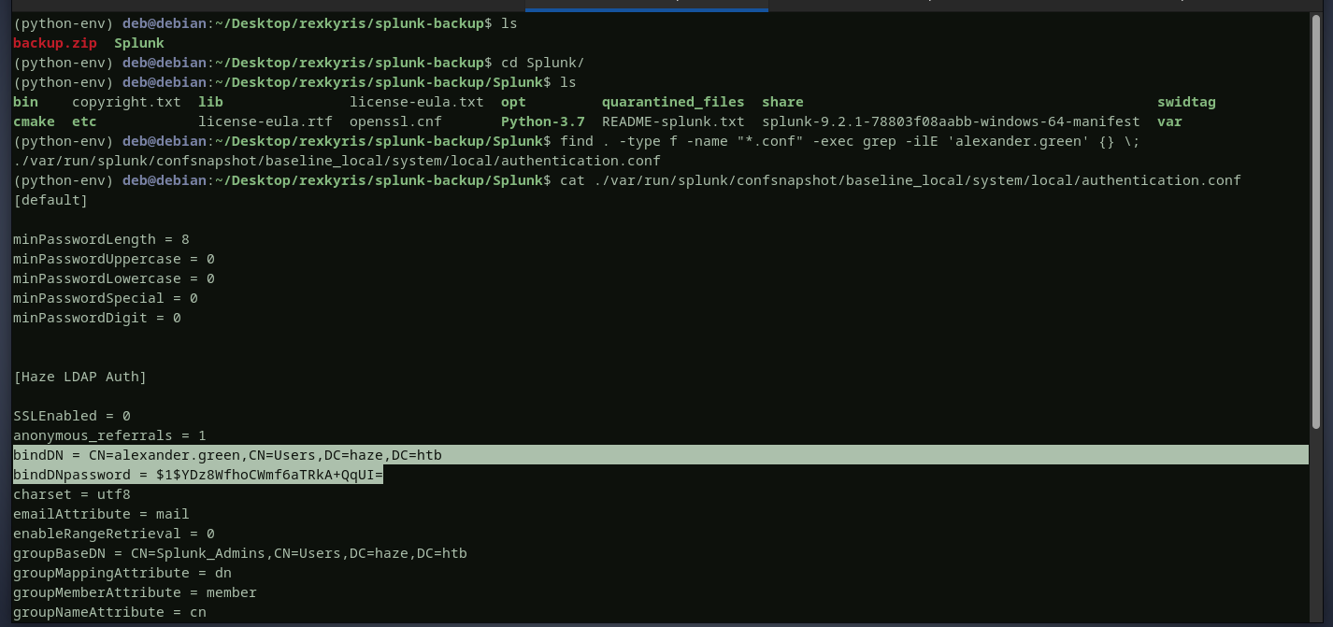This screenshot has width=1333, height=627.
Task: Click the empty scrollbar track below the thumb
Action: click(x=1316, y=523)
